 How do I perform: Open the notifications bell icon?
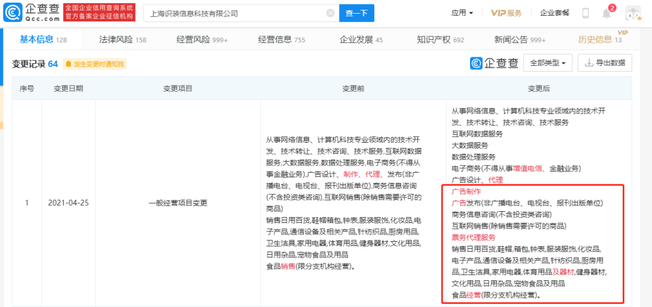[x=606, y=13]
